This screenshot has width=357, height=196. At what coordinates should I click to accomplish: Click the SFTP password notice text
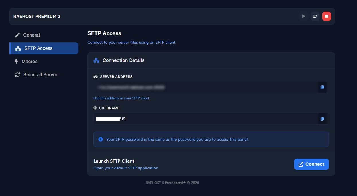pyautogui.click(x=177, y=139)
